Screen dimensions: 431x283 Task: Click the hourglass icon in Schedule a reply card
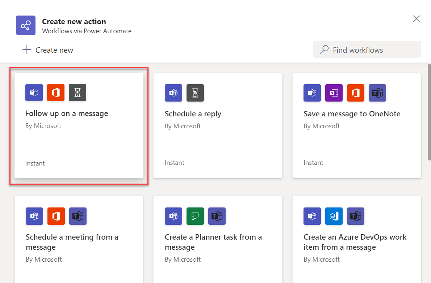click(195, 93)
